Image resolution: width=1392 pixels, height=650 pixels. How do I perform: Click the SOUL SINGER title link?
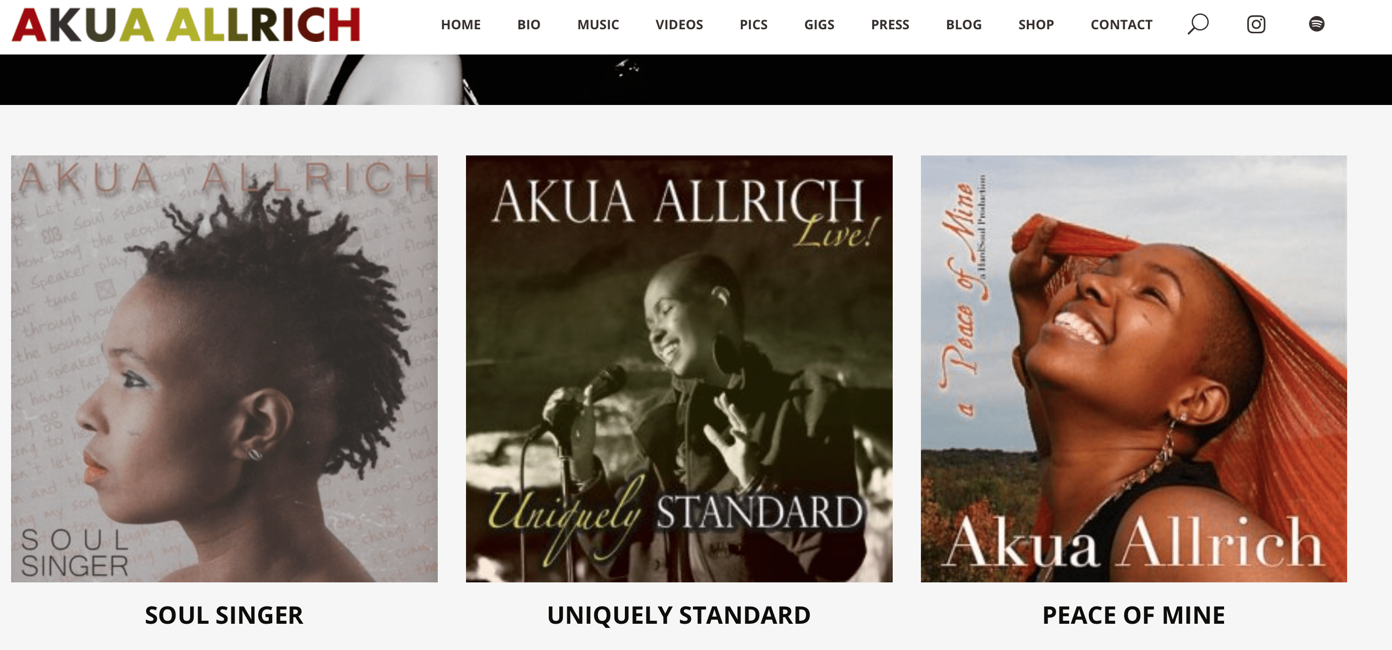224,615
